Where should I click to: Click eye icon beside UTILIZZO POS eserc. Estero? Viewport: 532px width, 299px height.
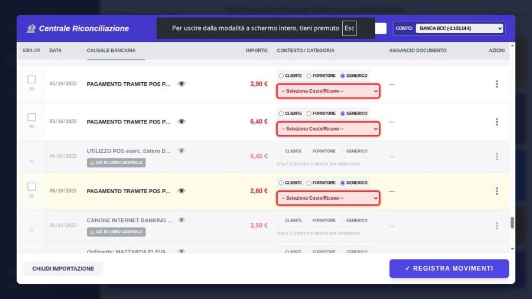pyautogui.click(x=181, y=151)
